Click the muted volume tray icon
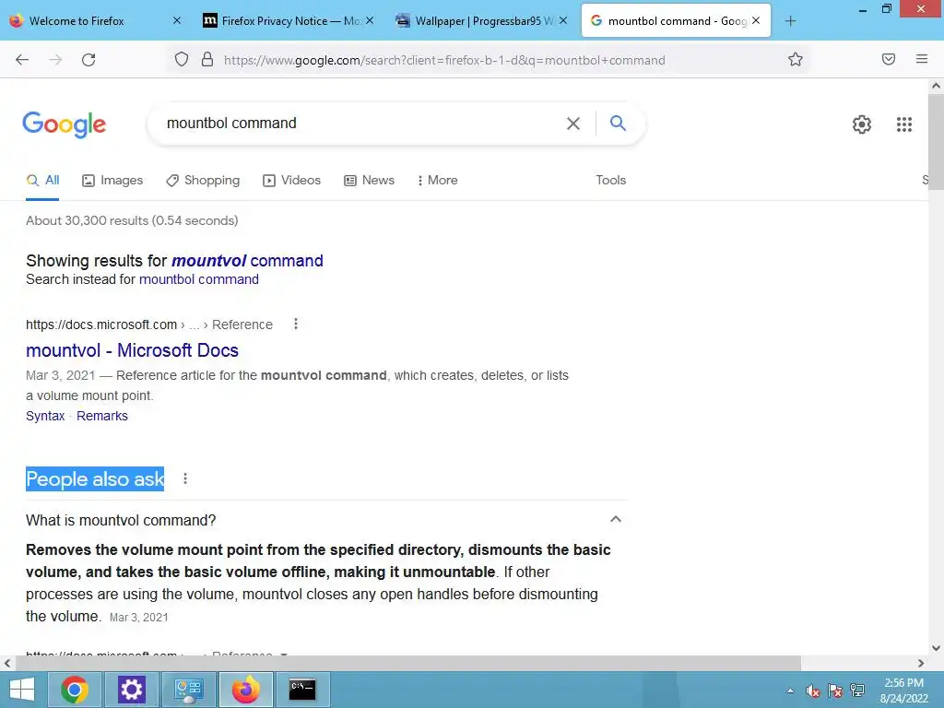Screen dimensions: 944x708 pos(813,690)
